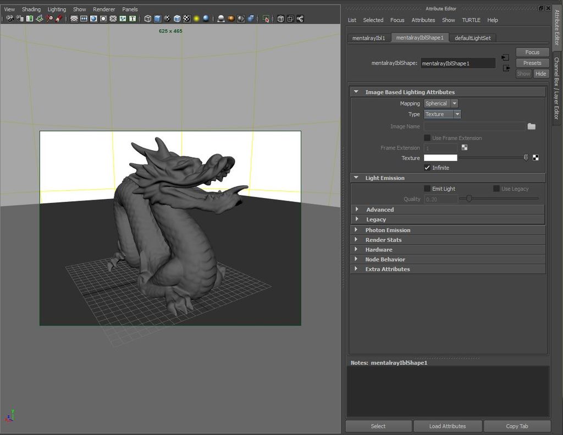The width and height of the screenshot is (563, 435).
Task: Click the select camera icon
Action: coord(9,19)
